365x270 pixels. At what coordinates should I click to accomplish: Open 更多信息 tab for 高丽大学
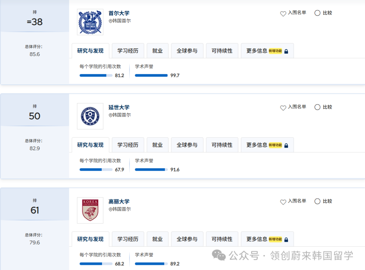[257, 239]
